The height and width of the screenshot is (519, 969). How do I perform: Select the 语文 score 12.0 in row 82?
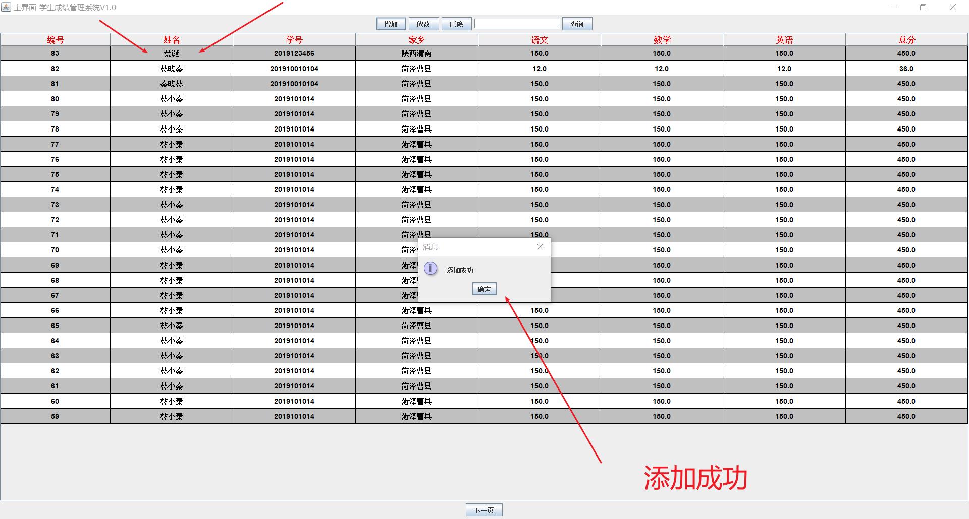click(x=540, y=69)
